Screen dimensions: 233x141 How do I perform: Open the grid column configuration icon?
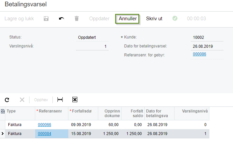pyautogui.click(x=3, y=111)
